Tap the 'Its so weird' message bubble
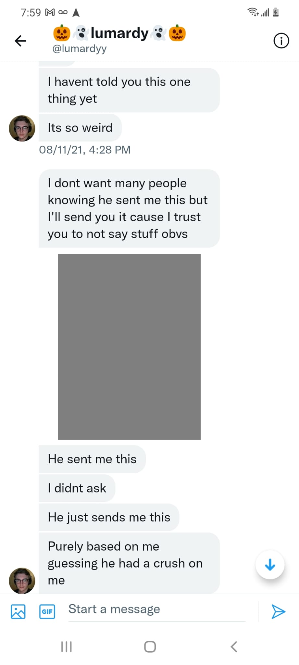This screenshot has height=665, width=299. (80, 128)
